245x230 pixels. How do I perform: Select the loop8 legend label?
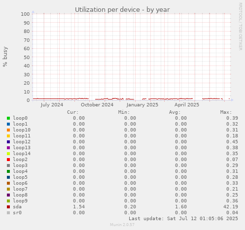click(x=20, y=195)
